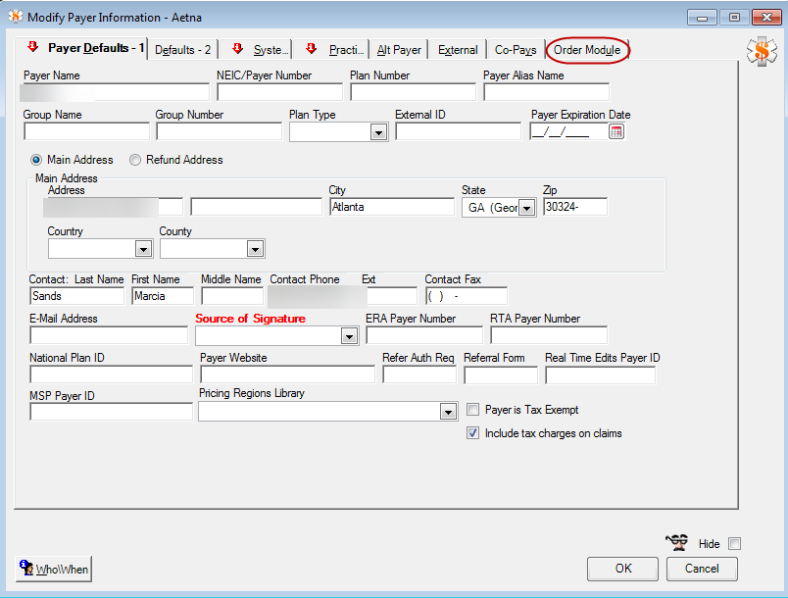Toggle the Hide checkbox
The image size is (788, 598).
pos(734,544)
